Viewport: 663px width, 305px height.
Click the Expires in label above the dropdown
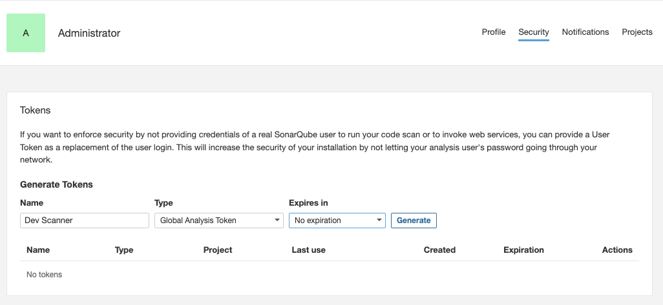point(308,203)
